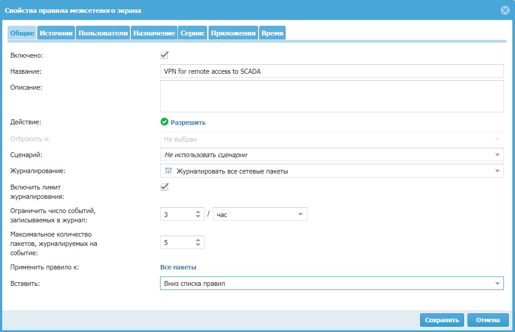Open the Пользователи tab

[x=103, y=33]
